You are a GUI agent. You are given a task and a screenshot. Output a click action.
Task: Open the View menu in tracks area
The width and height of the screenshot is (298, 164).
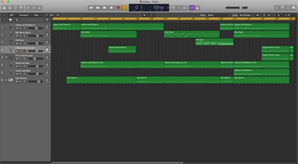37,15
